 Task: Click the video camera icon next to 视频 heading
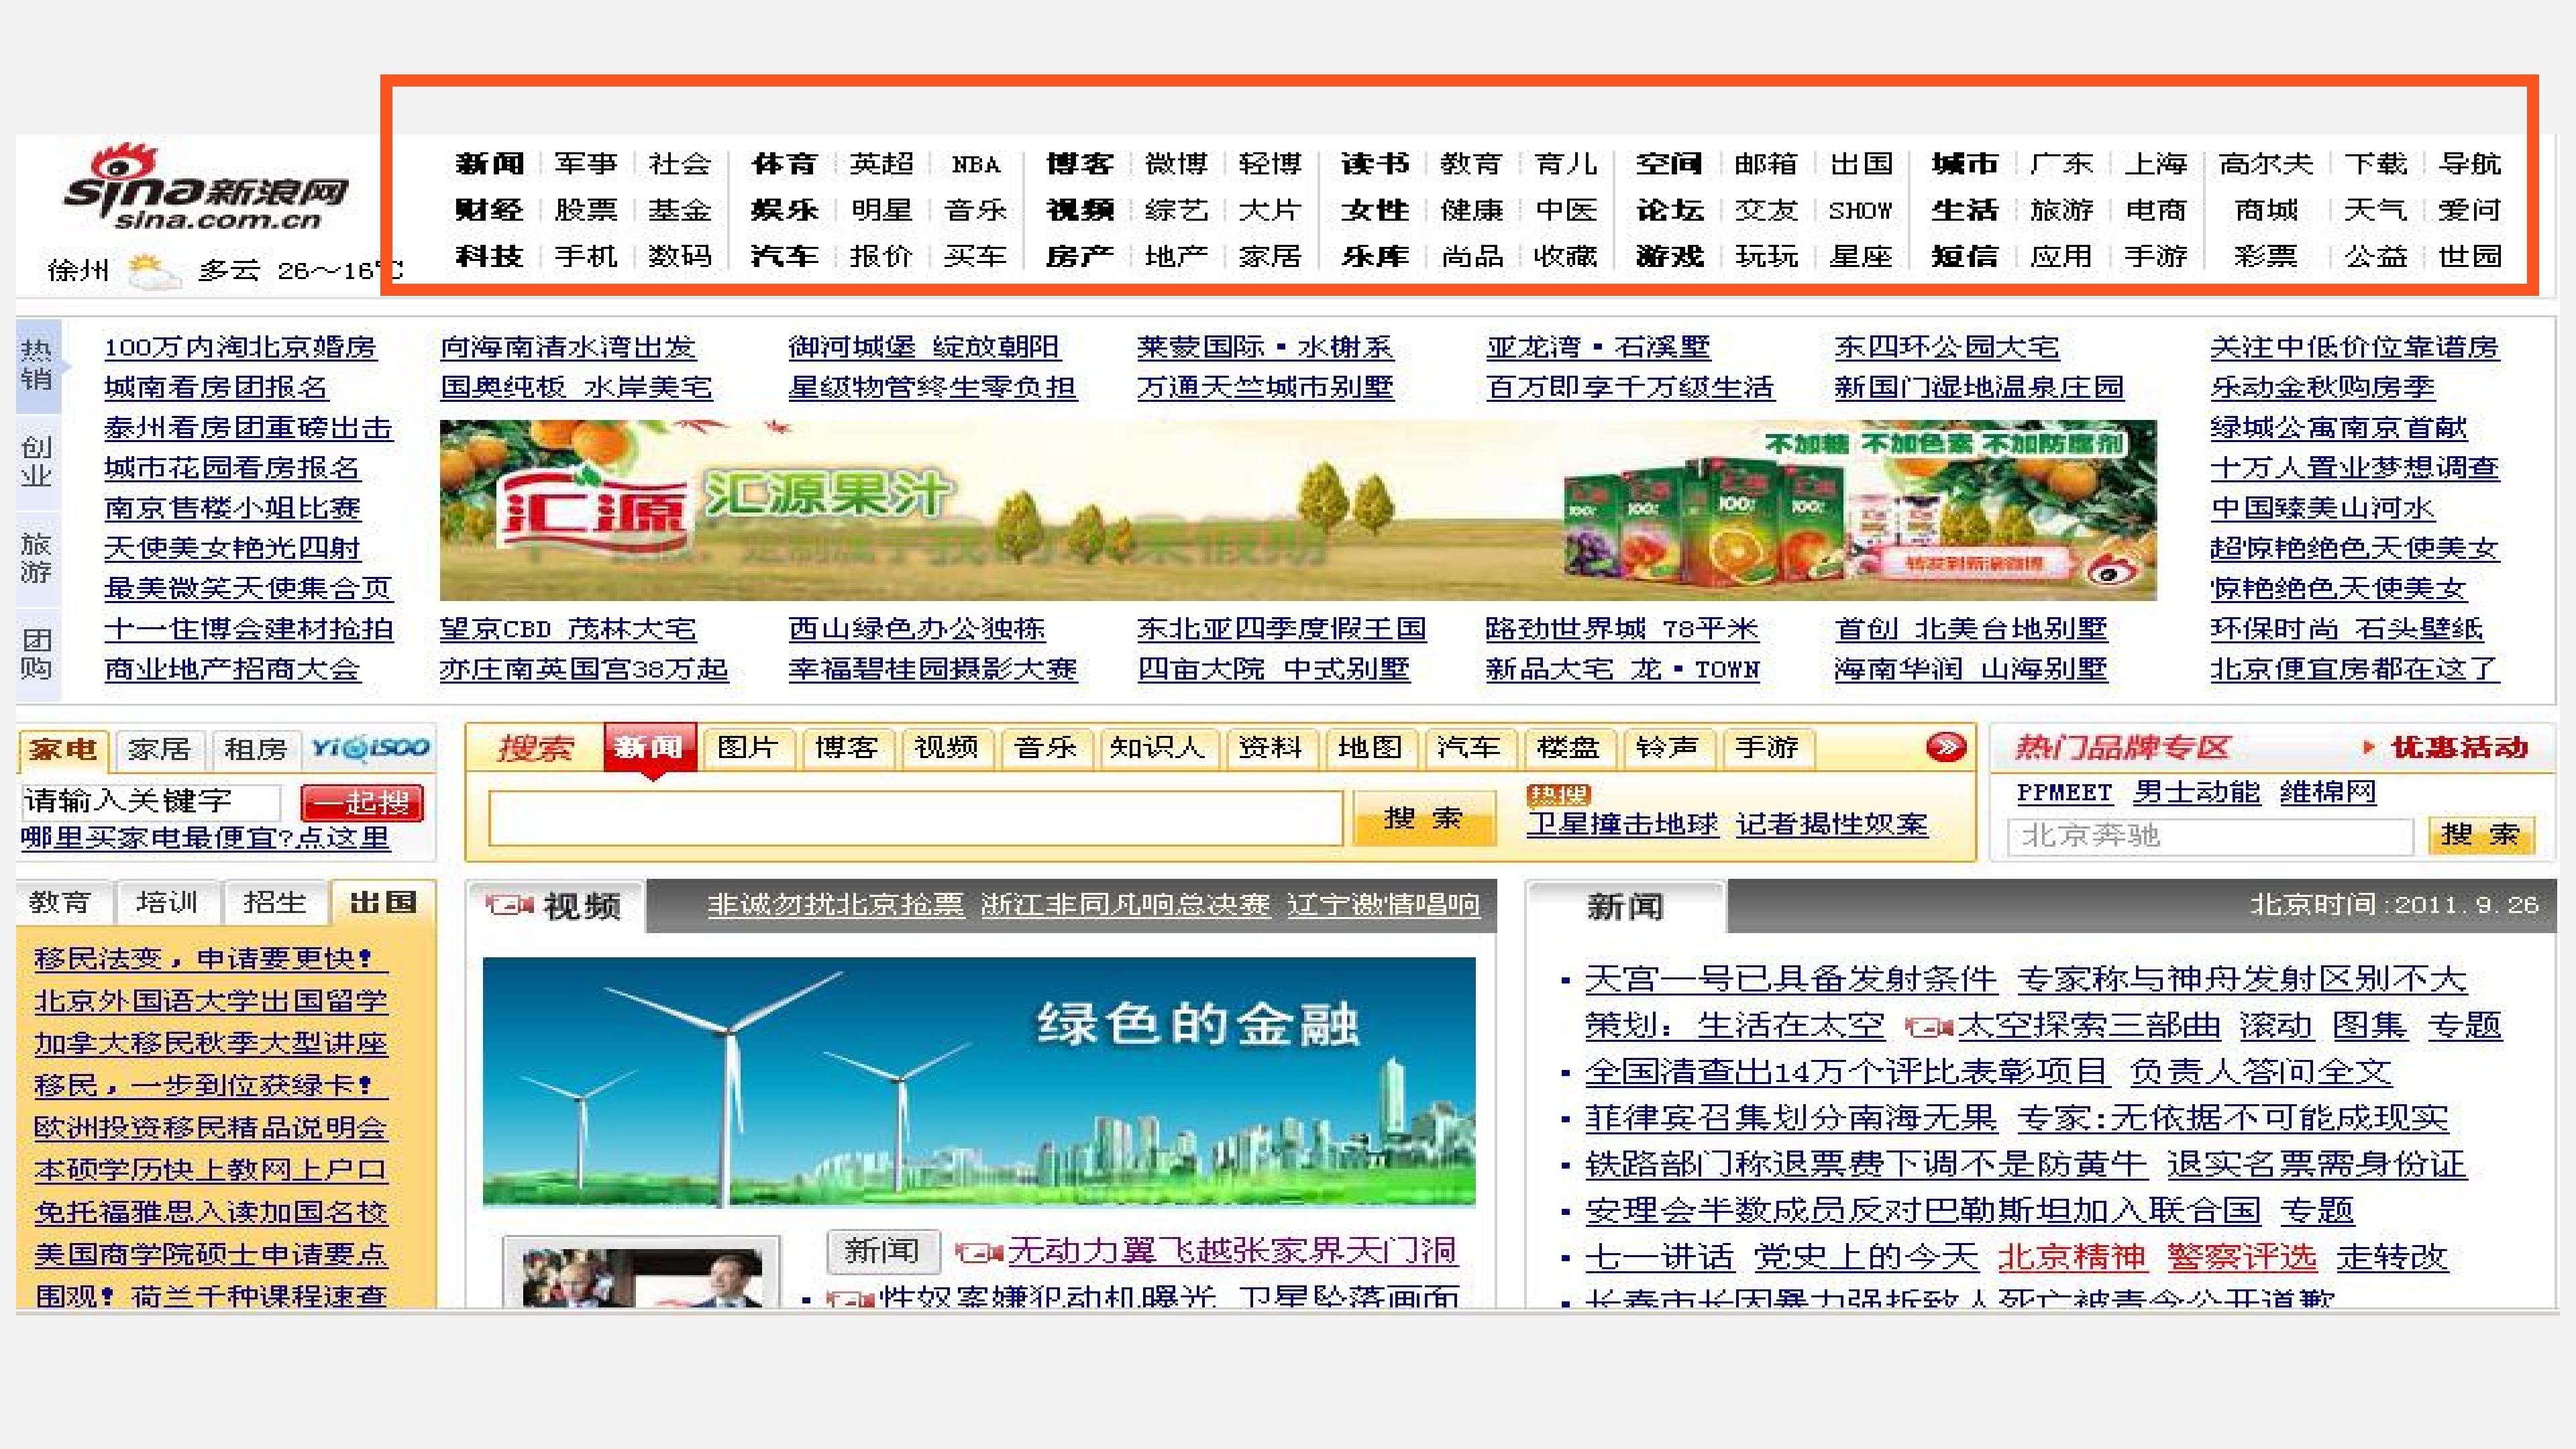click(x=510, y=905)
